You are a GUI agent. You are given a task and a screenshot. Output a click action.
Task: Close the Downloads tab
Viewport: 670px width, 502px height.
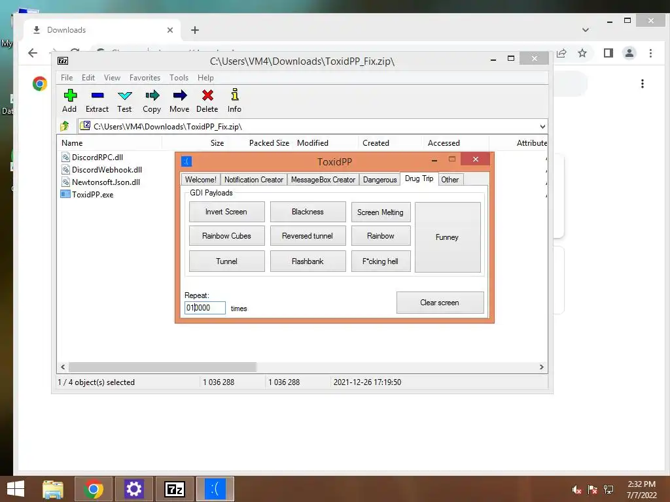tap(170, 30)
